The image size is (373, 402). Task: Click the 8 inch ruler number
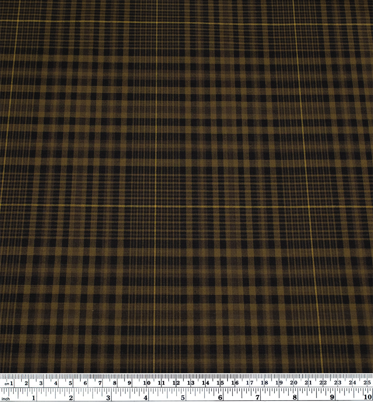tap(295, 398)
